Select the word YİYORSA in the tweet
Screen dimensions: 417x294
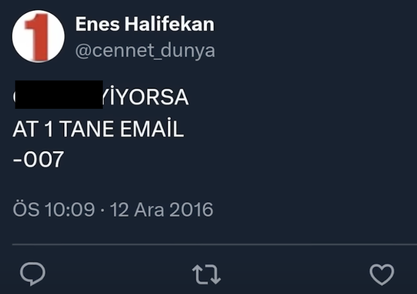pyautogui.click(x=145, y=96)
